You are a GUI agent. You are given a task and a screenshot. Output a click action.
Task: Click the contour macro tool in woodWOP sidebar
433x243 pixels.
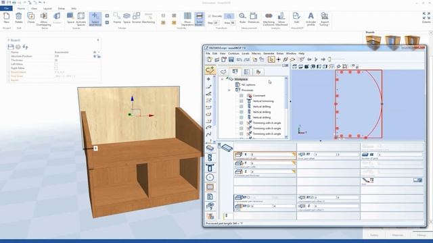click(x=210, y=70)
